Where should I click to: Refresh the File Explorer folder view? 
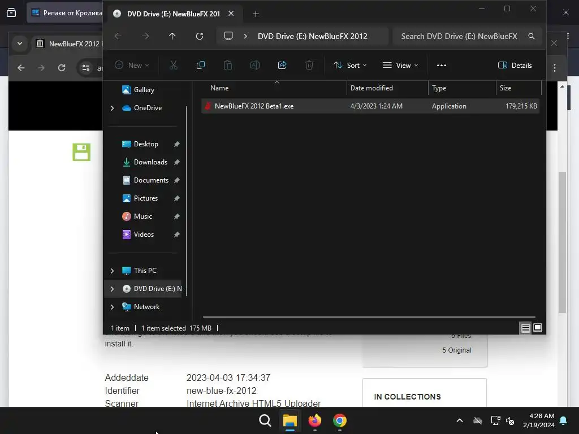pyautogui.click(x=200, y=36)
